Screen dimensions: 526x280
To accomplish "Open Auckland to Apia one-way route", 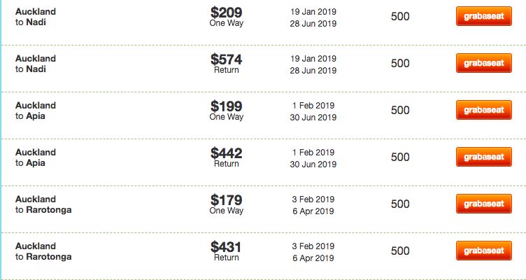I will (36, 111).
